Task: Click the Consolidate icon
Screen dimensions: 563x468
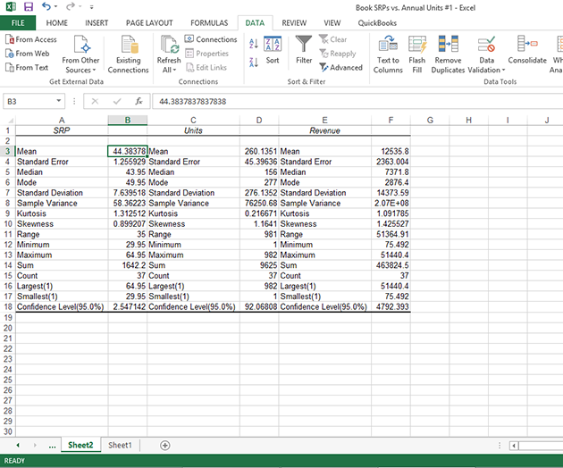Action: tap(526, 50)
